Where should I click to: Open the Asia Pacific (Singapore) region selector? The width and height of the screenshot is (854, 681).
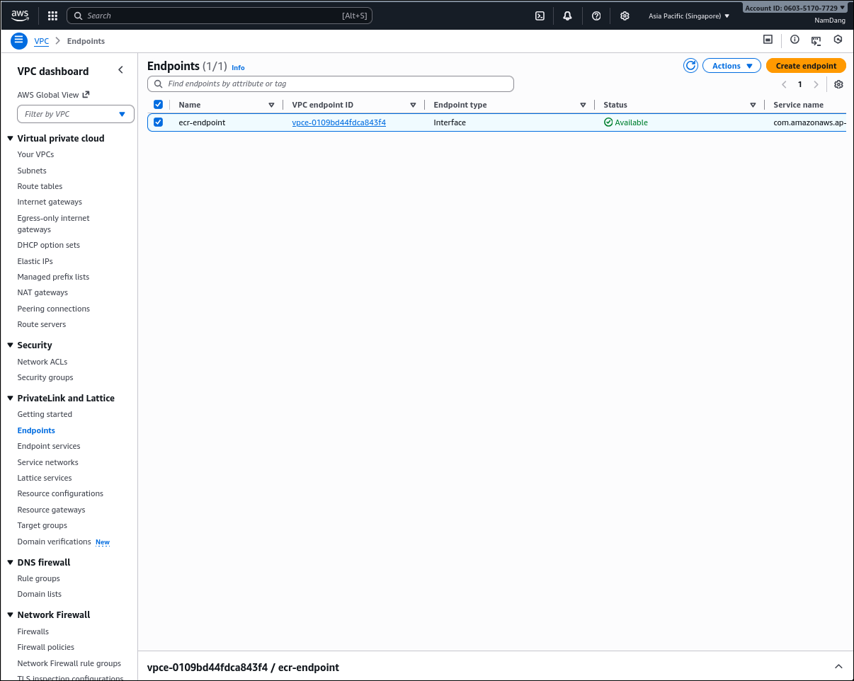pos(688,15)
